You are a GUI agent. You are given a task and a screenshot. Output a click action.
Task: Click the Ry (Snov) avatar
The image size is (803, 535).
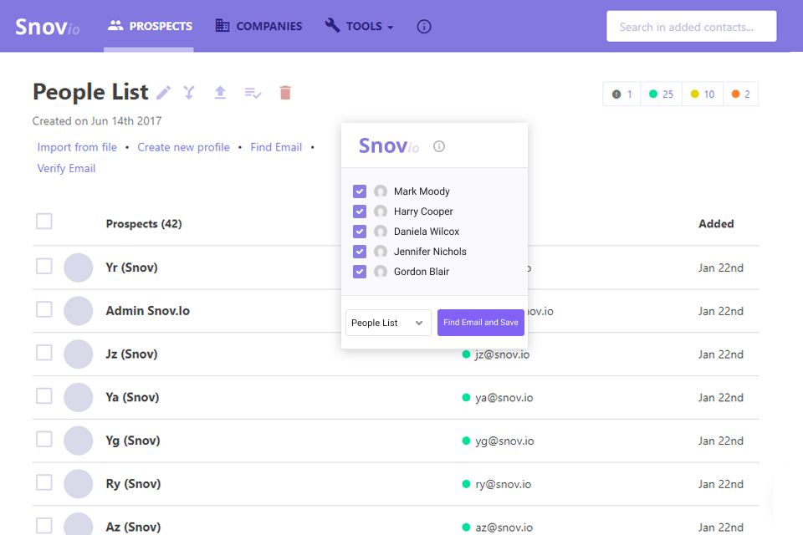[79, 484]
